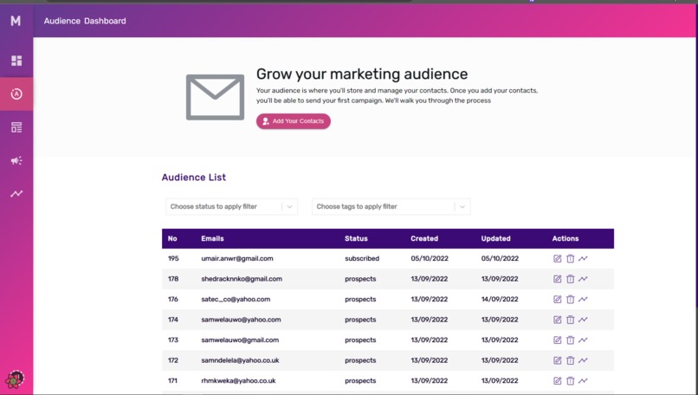The image size is (698, 395).
Task: Delete contact samndelela@yahoo.co.uk
Action: [x=570, y=360]
